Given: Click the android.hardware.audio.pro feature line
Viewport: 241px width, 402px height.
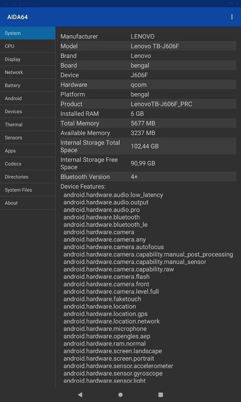Looking at the screenshot, I should coord(102,210).
